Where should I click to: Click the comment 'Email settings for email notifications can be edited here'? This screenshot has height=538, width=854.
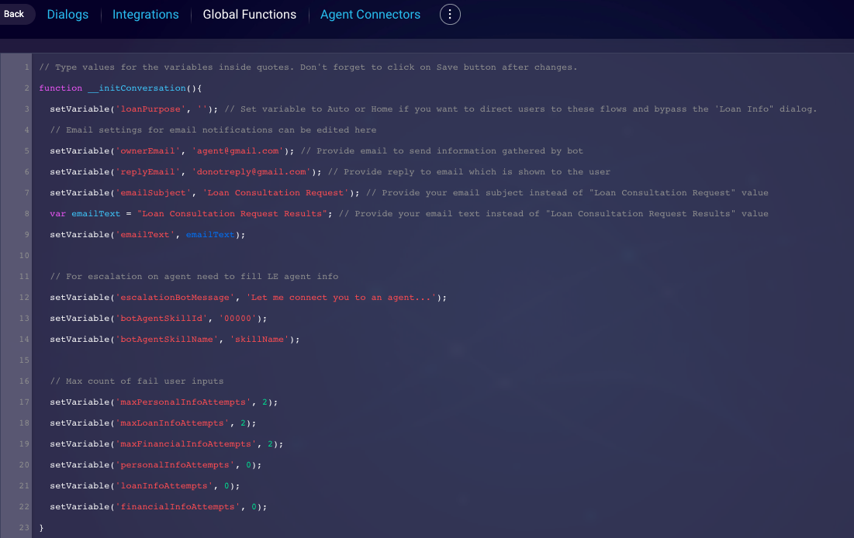pos(213,130)
